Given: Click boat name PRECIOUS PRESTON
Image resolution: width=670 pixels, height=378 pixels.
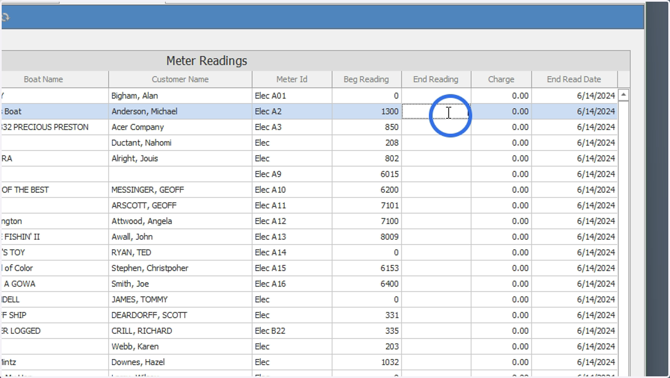Looking at the screenshot, I should [51, 127].
